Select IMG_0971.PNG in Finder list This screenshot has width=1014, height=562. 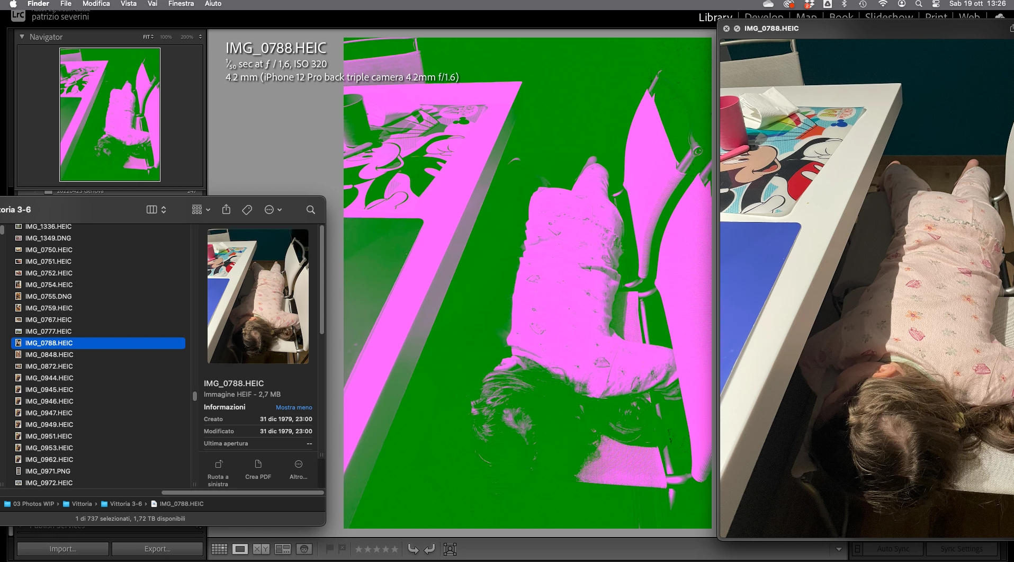98,471
